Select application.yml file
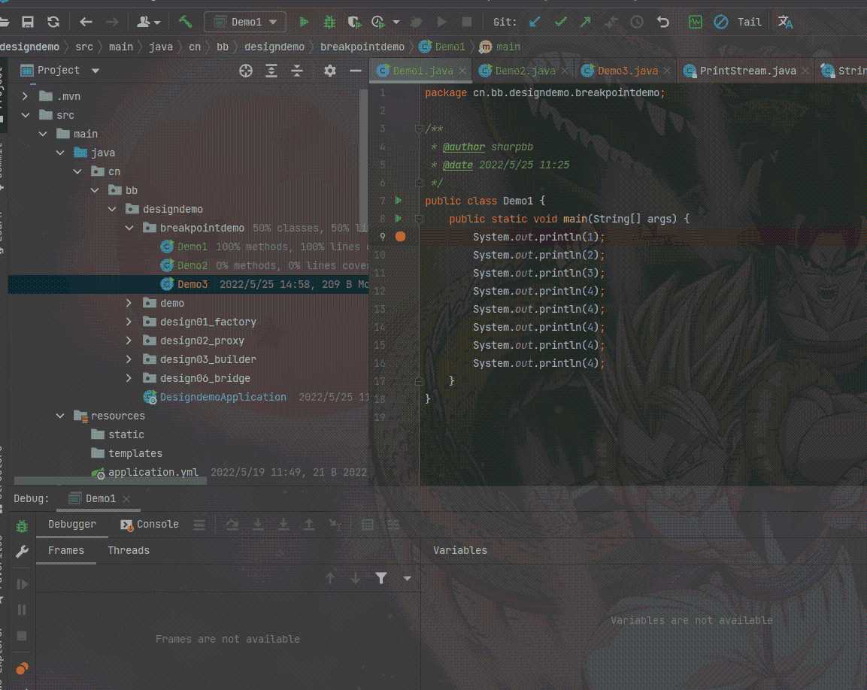This screenshot has height=690, width=867. pyautogui.click(x=153, y=472)
